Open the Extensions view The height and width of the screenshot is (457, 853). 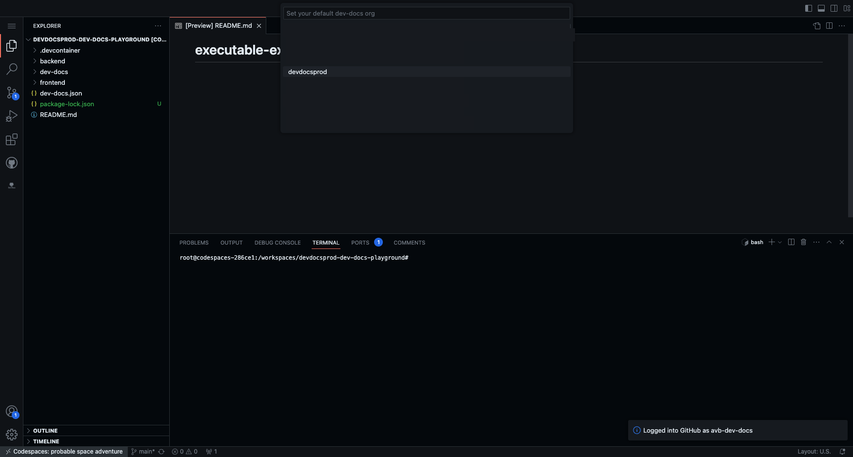pyautogui.click(x=12, y=140)
